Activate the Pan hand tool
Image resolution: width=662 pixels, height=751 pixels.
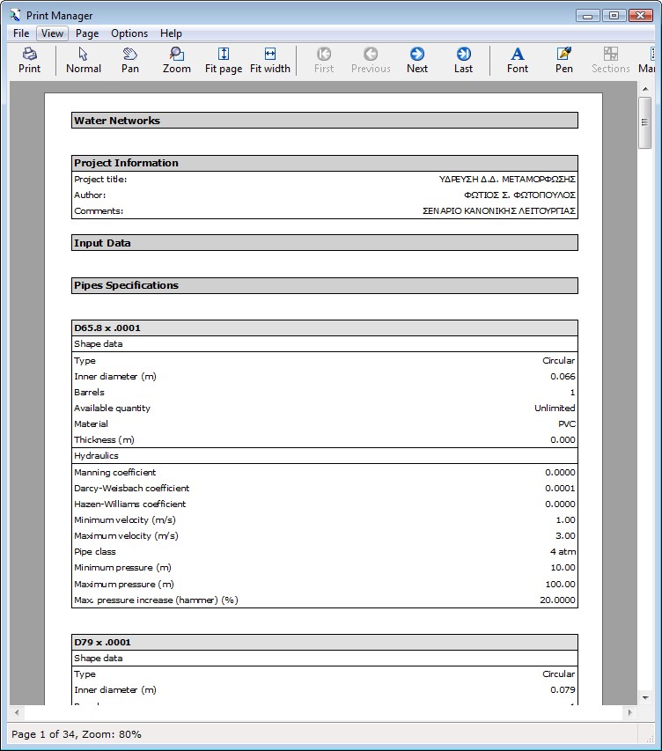130,60
